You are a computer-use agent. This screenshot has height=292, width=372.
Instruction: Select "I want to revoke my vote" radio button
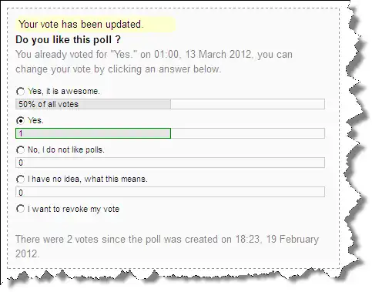click(x=20, y=209)
